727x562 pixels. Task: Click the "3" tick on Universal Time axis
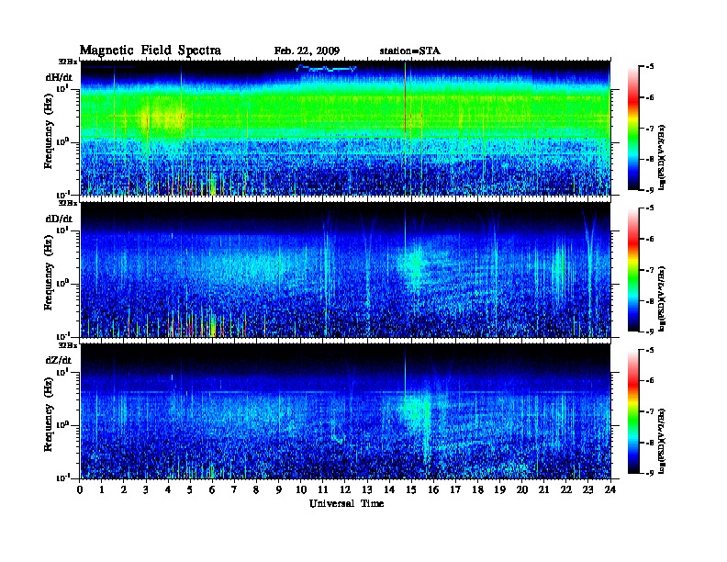146,489
